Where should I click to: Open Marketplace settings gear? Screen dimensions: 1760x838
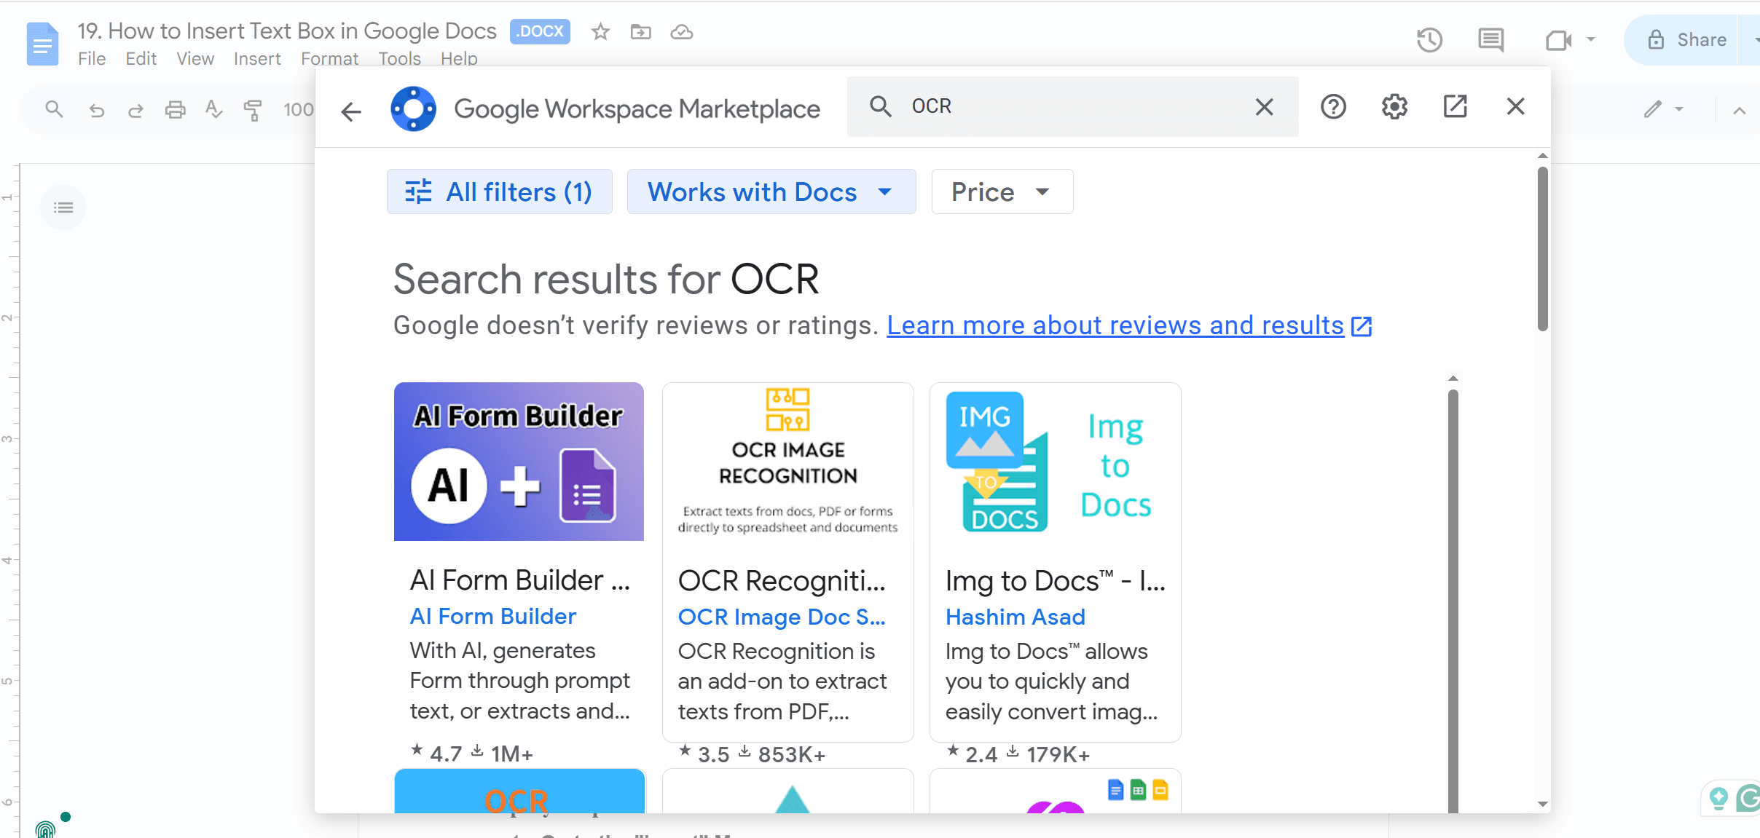1394,107
